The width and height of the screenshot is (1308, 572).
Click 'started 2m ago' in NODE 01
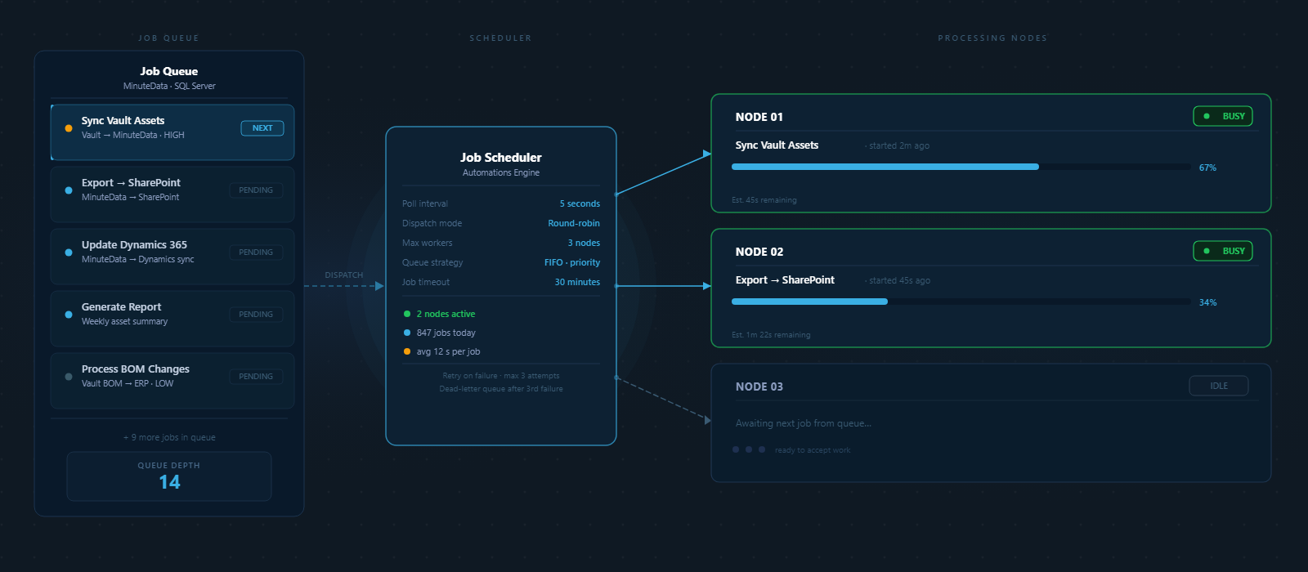pyautogui.click(x=897, y=145)
